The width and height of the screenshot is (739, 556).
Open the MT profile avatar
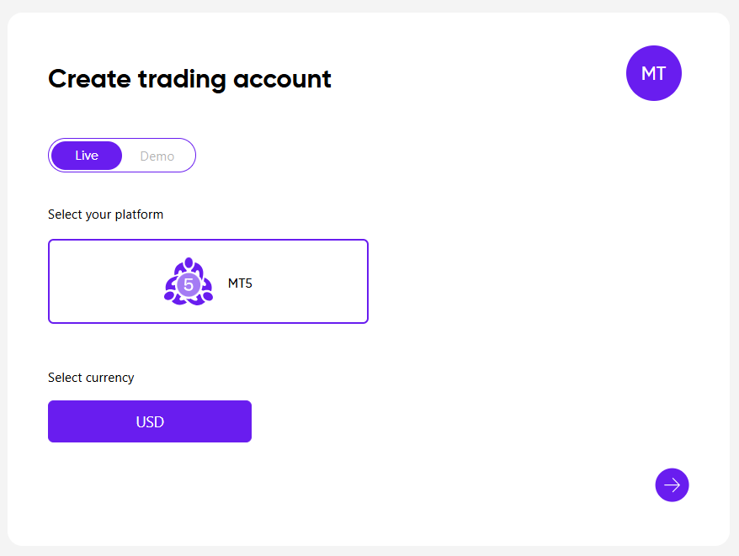[653, 73]
